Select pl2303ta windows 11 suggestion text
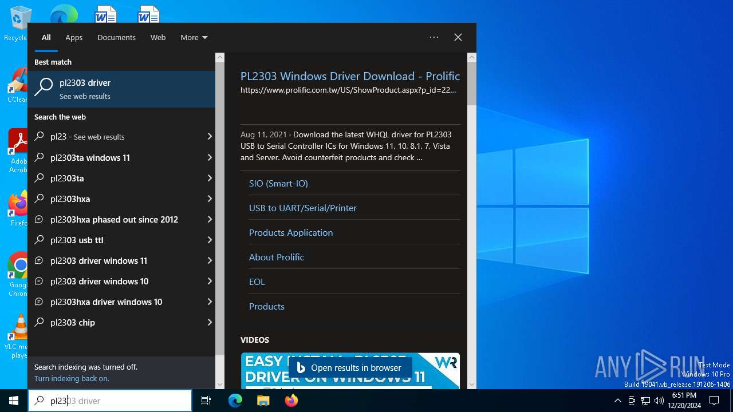 point(90,157)
